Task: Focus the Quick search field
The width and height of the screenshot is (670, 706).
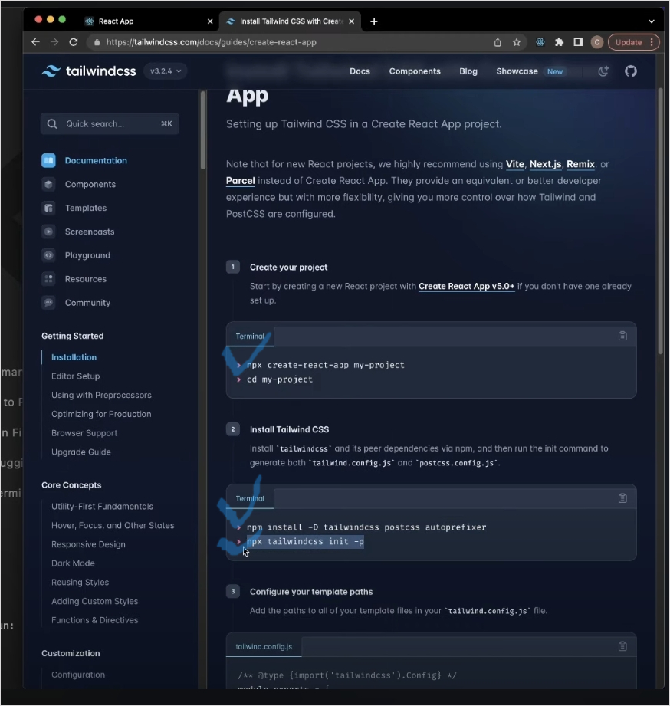Action: (x=110, y=124)
